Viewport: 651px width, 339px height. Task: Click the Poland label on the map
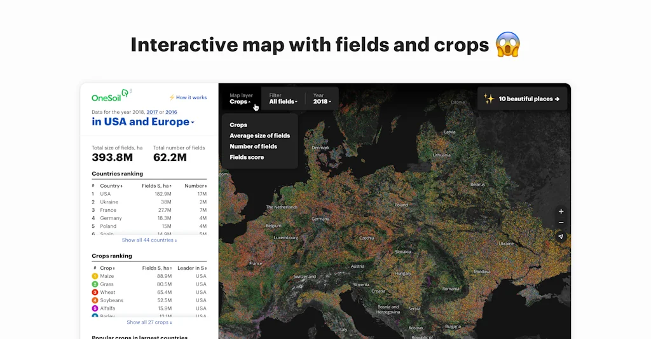tap(401, 205)
